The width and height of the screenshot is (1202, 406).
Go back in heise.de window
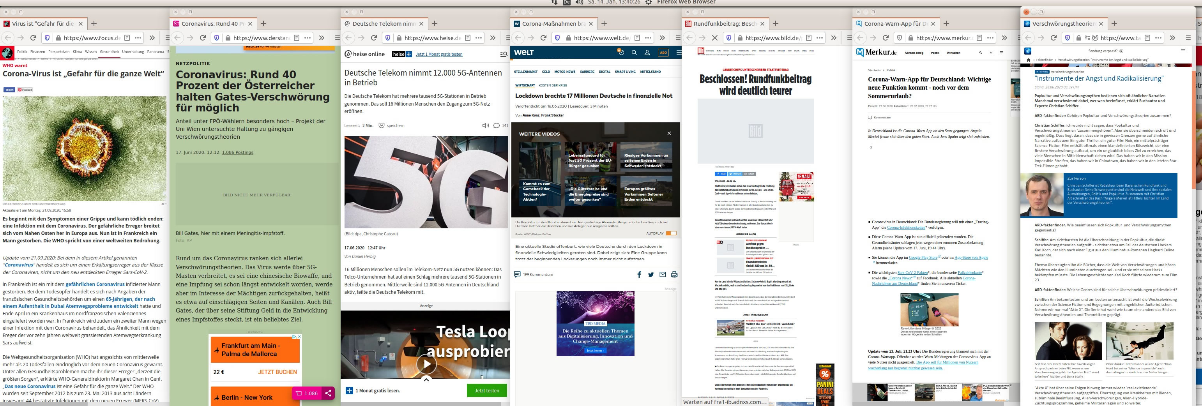click(x=348, y=38)
